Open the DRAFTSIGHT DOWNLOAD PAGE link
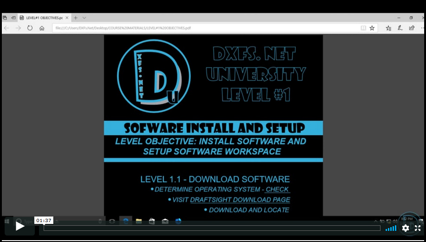The width and height of the screenshot is (426, 242). (240, 200)
